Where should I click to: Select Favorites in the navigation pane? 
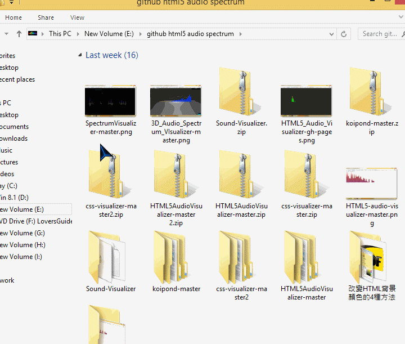8,56
